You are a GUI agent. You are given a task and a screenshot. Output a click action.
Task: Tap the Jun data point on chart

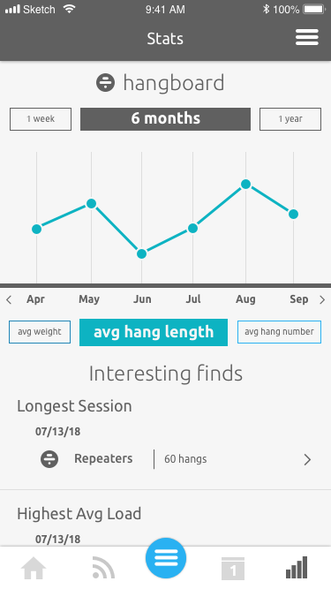141,254
